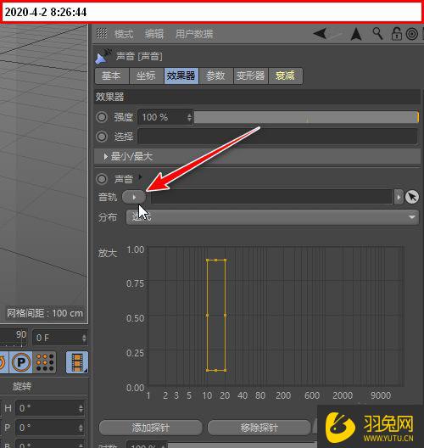
Task: Expand the 声音 small arrow
Action: [140, 176]
